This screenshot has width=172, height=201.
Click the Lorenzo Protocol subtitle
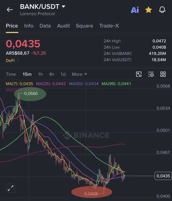[38, 14]
